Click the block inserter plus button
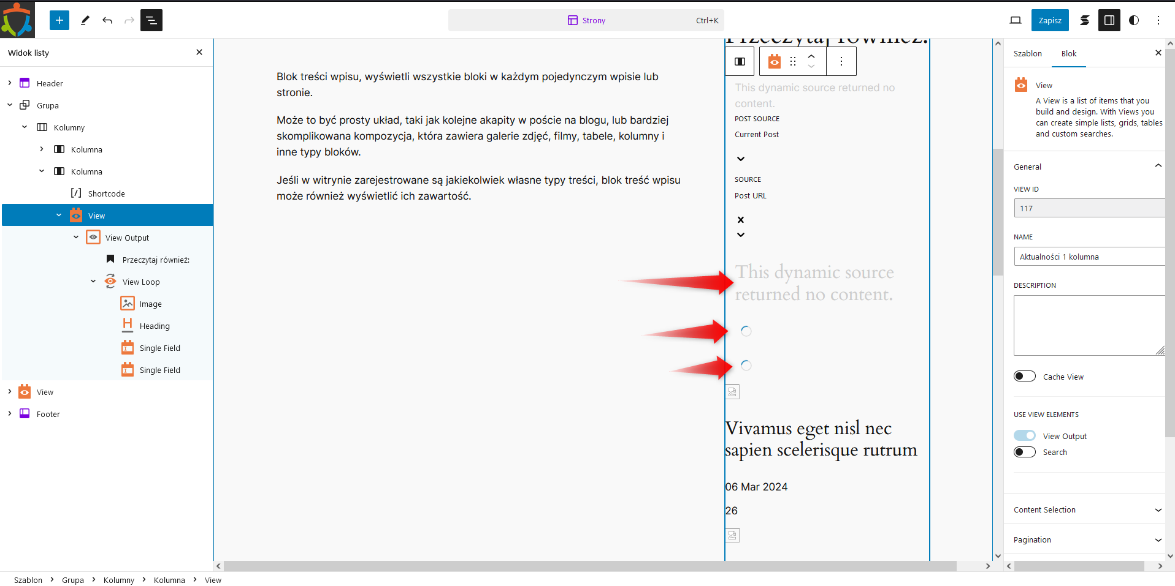 tap(59, 20)
